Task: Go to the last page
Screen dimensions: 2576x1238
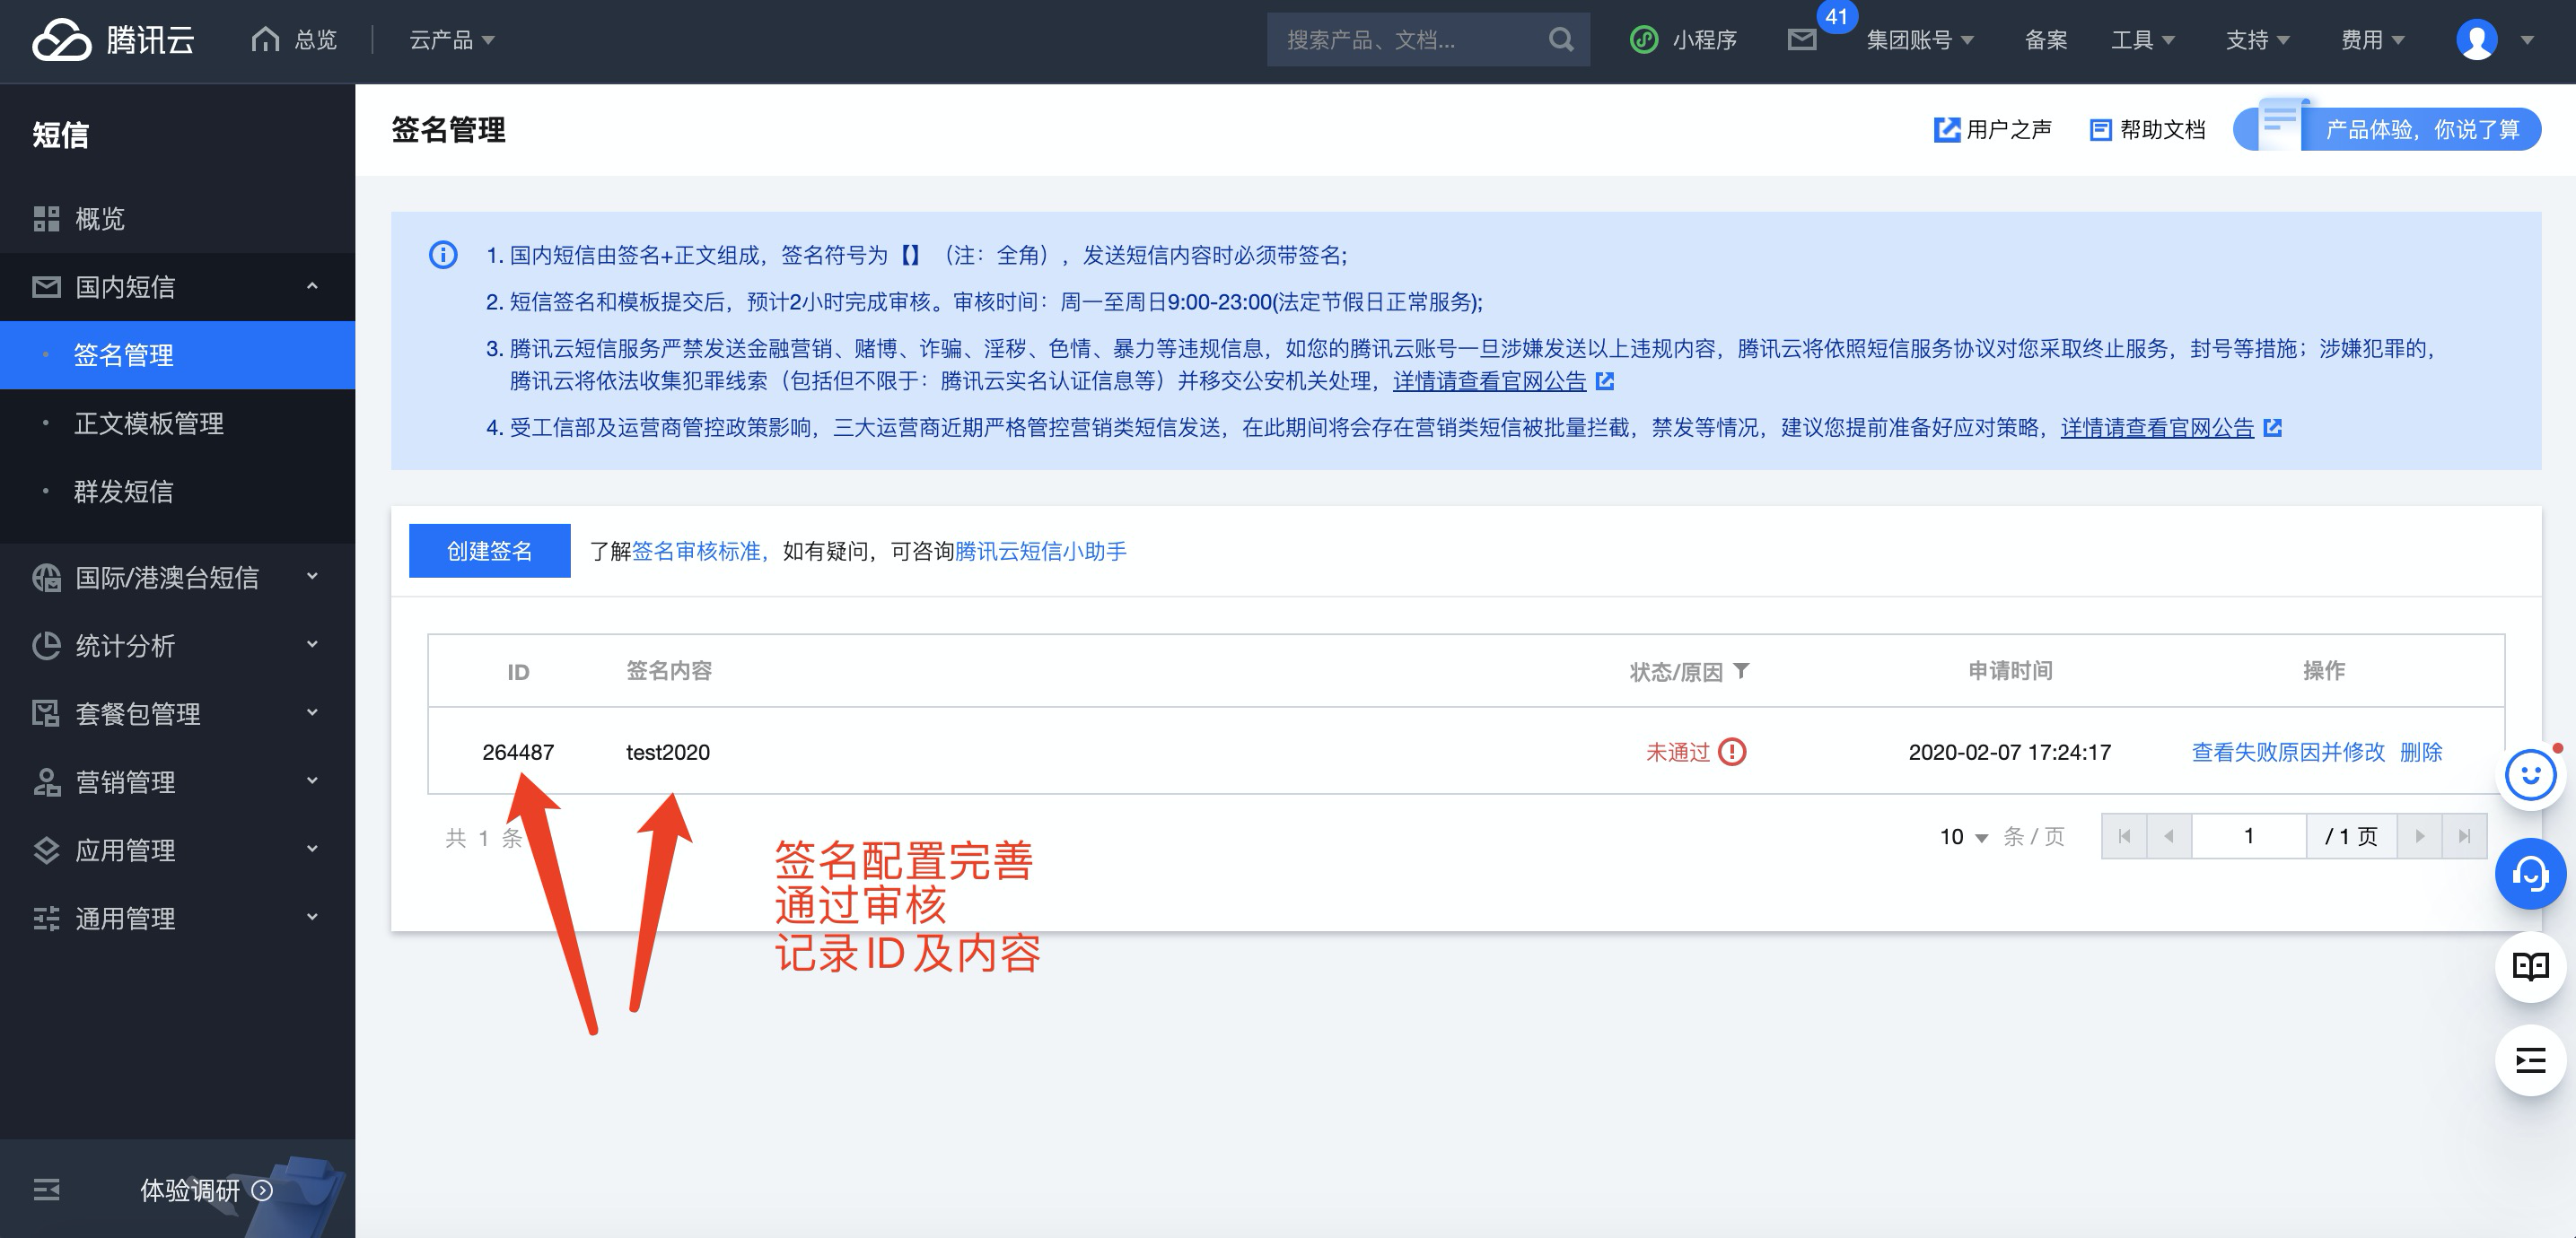Action: [x=2464, y=836]
